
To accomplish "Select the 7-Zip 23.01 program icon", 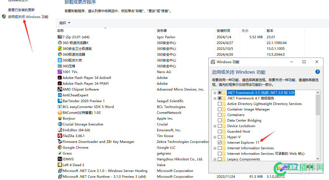I will [x=60, y=37].
